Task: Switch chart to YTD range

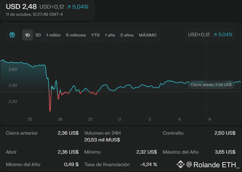Action: point(95,35)
